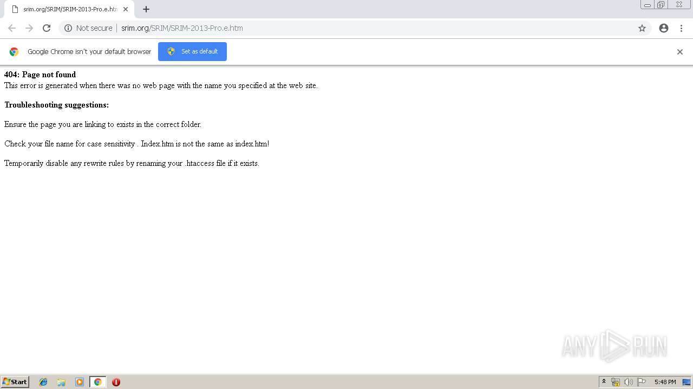Click the .htaccess rewrite rules sentence
693x389 pixels.
(132, 163)
